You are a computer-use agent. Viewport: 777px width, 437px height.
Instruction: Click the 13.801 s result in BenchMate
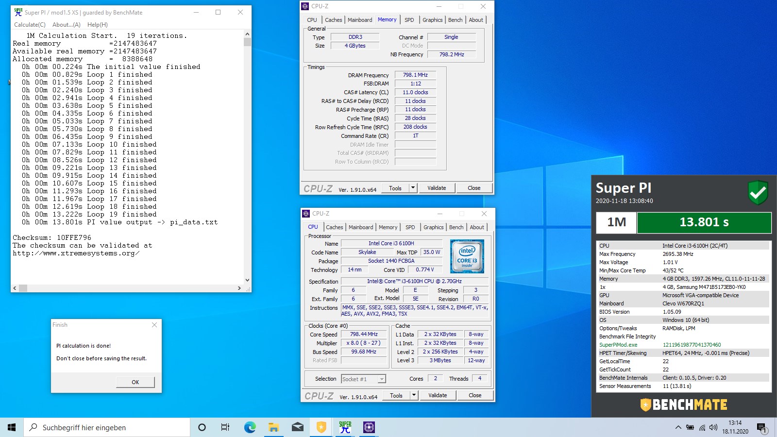[x=704, y=222]
